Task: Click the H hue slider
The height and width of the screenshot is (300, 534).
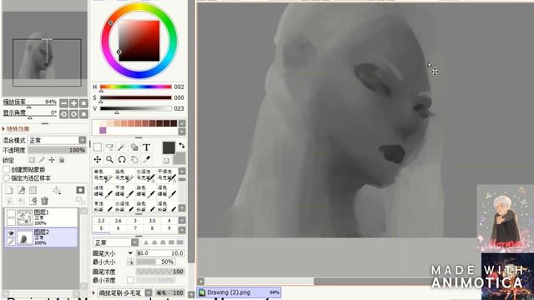Action: 135,87
